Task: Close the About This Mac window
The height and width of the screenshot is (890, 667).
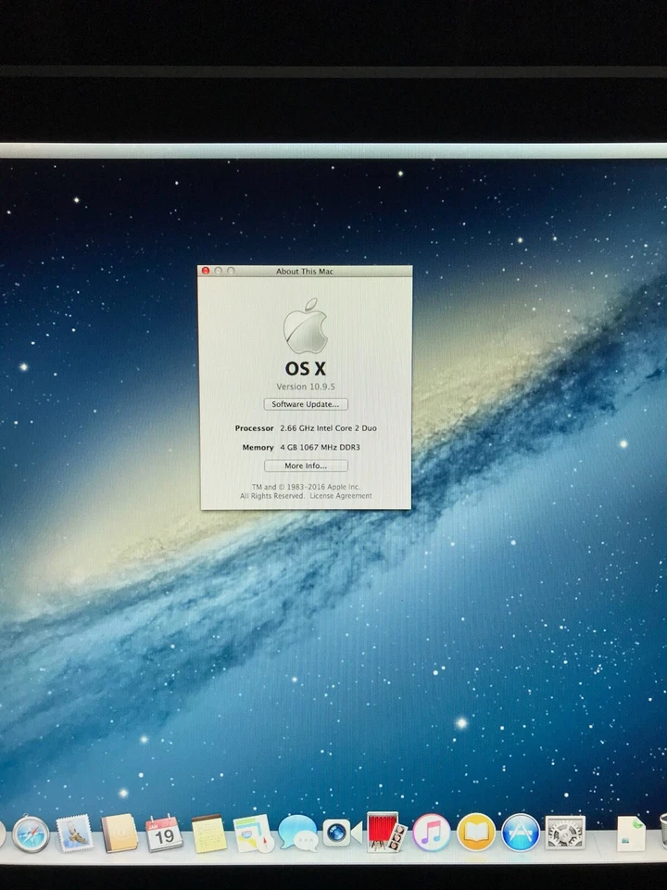Action: (206, 271)
